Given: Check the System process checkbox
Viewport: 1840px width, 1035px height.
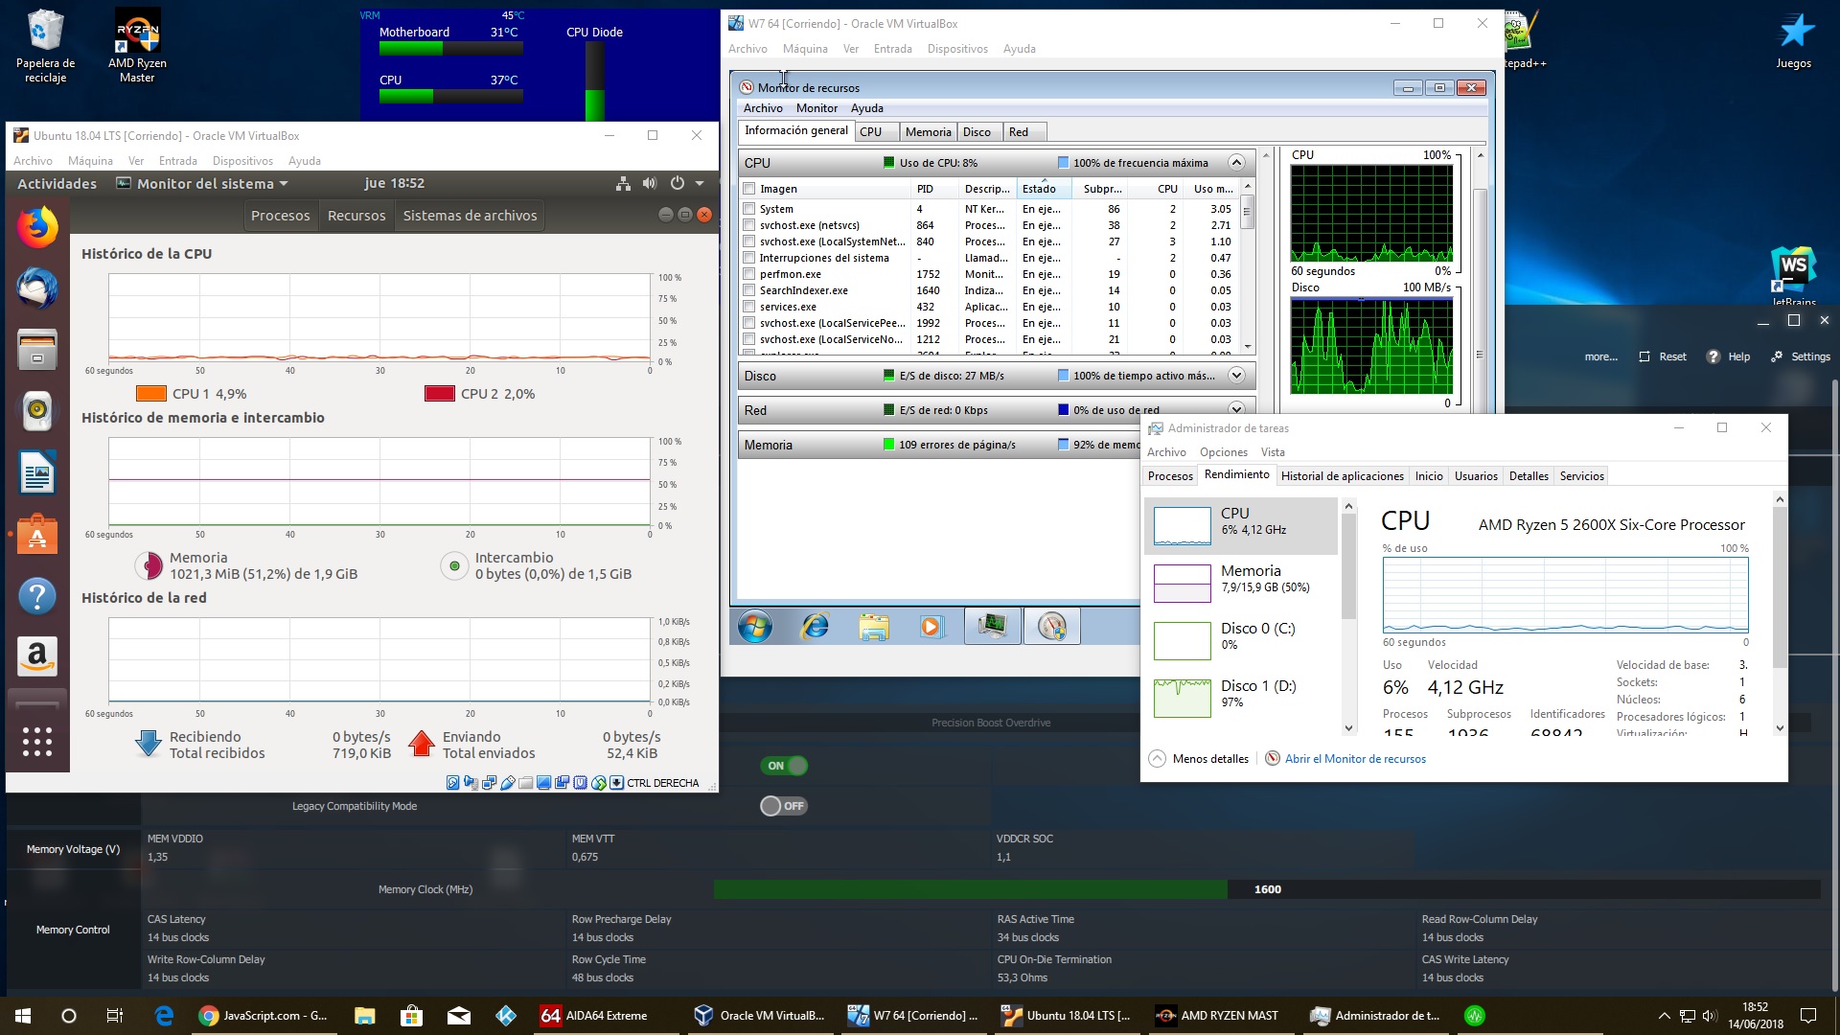Looking at the screenshot, I should coord(749,209).
